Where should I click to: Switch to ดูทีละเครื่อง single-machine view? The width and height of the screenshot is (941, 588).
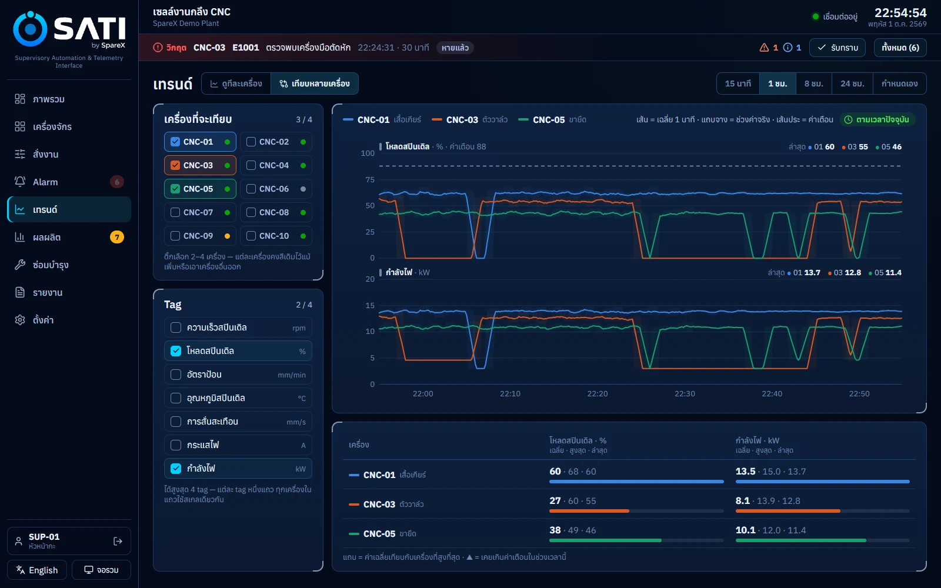tap(236, 83)
